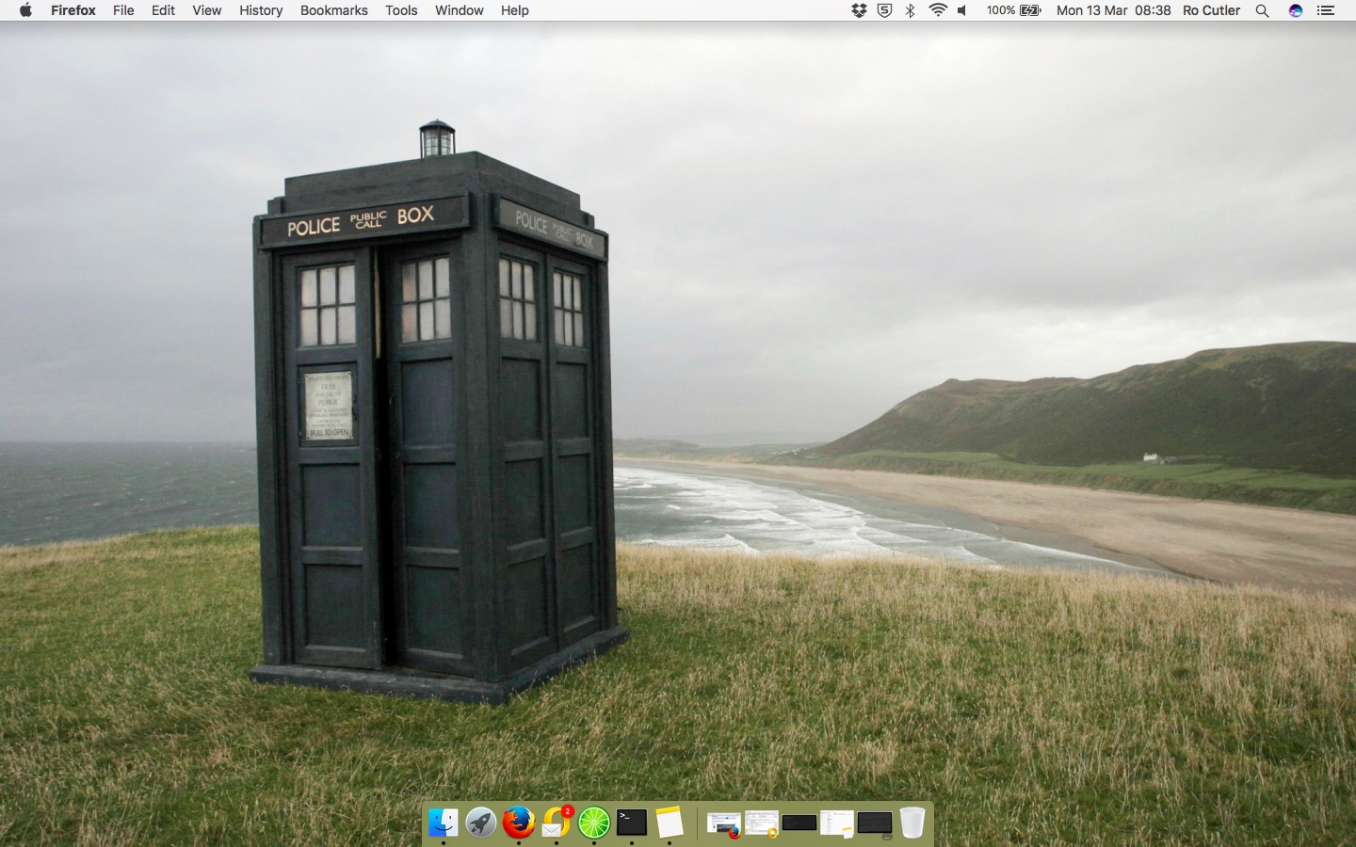Open the Trash in the Dock
This screenshot has width=1356, height=847.
click(x=912, y=823)
